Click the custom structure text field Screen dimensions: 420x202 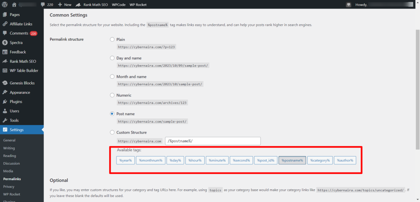[212, 141]
